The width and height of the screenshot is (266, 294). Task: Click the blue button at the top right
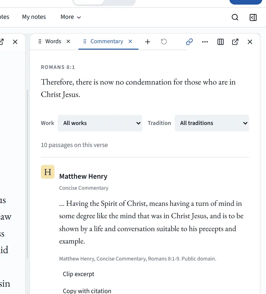point(246,2)
